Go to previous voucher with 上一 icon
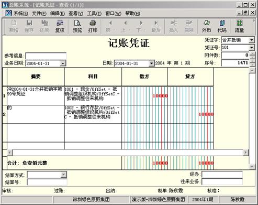Viewport: 258px width, 205px height. point(126,26)
